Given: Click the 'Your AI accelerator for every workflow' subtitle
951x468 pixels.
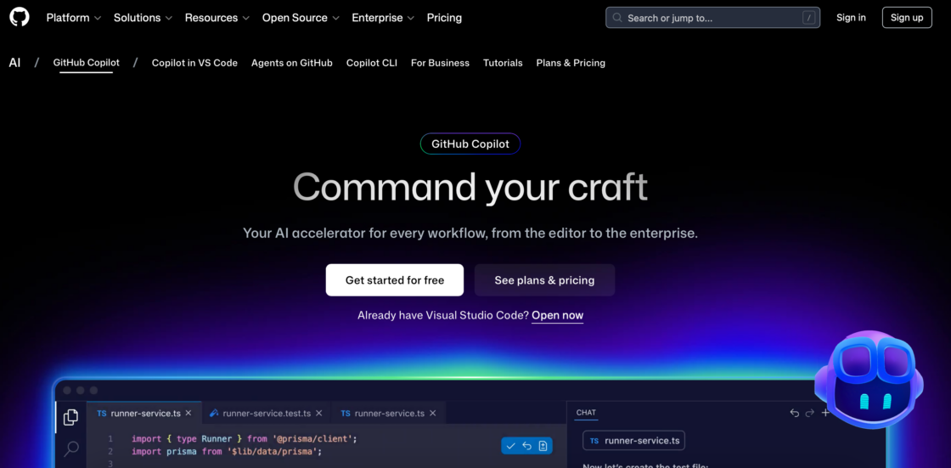Looking at the screenshot, I should click(470, 233).
